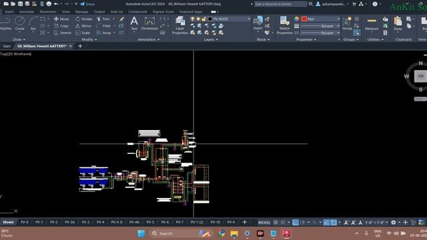The width and height of the screenshot is (427, 240).
Task: Choose the Dimension tool
Action: (149, 23)
